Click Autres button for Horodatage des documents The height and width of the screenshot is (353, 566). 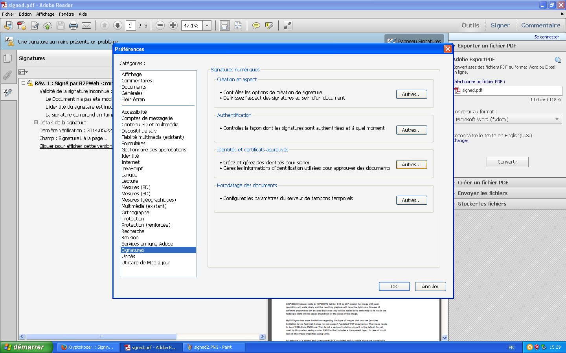point(411,200)
